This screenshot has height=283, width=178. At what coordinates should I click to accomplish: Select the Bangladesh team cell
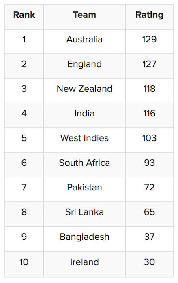click(85, 239)
